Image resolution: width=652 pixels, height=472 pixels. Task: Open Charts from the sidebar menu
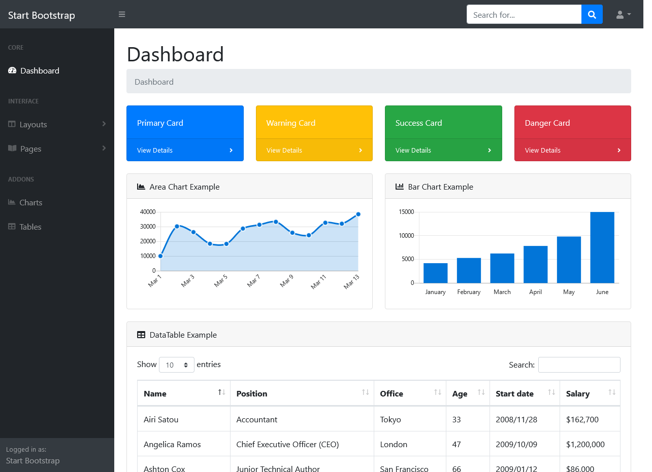coord(30,202)
